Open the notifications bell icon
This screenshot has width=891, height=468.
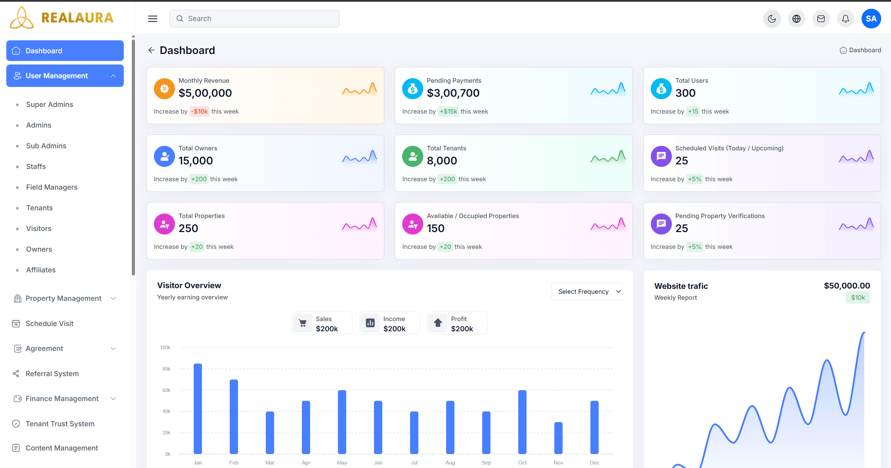pos(845,19)
